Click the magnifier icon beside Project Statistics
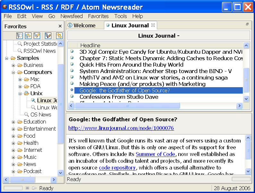Viewport: 255px width, 193px height. pyautogui.click(x=20, y=44)
